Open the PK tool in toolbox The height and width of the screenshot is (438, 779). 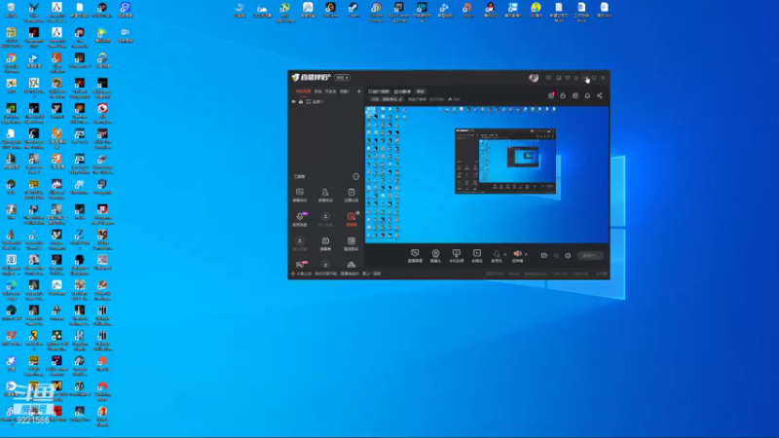coord(300,265)
